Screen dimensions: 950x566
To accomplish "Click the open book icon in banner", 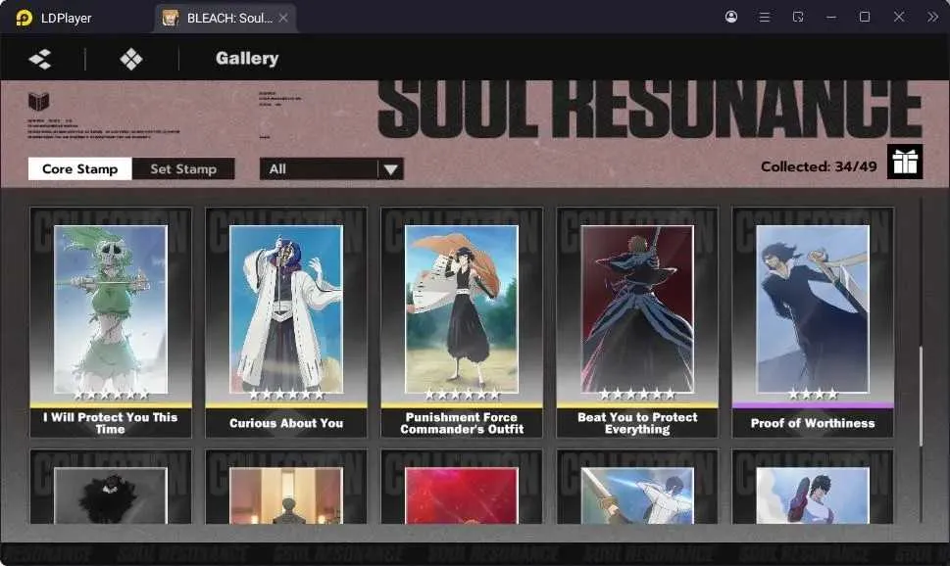I will tap(39, 101).
